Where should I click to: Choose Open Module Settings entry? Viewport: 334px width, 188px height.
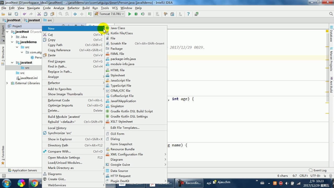73,157
